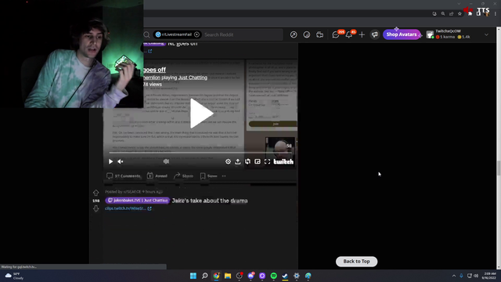
Task: Click the Reddit search magnifier icon
Action: tap(146, 34)
